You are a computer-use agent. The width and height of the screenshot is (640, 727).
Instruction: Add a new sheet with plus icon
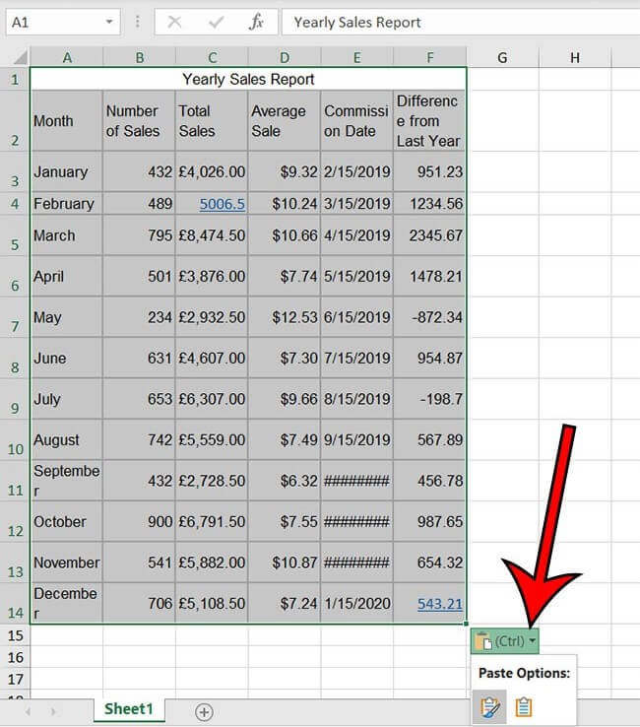pyautogui.click(x=204, y=711)
